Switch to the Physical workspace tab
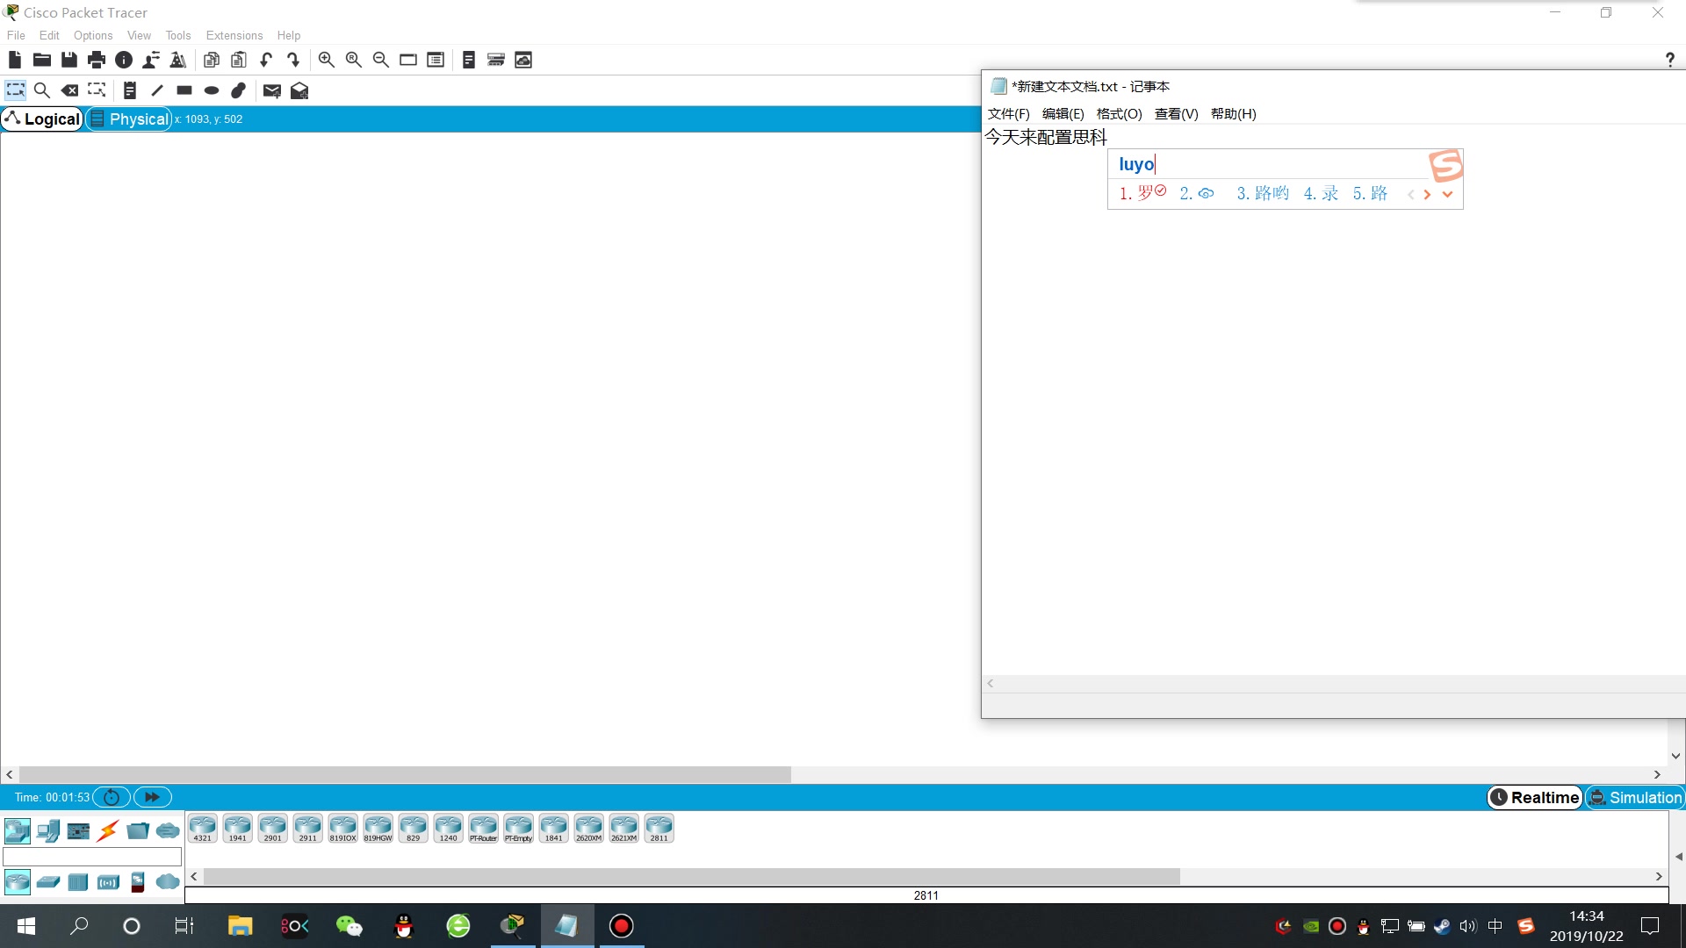The width and height of the screenshot is (1686, 948). pos(129,118)
